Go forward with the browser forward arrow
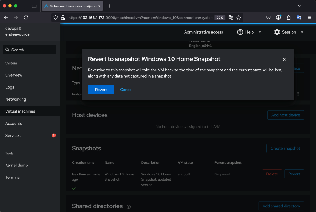 pyautogui.click(x=16, y=18)
